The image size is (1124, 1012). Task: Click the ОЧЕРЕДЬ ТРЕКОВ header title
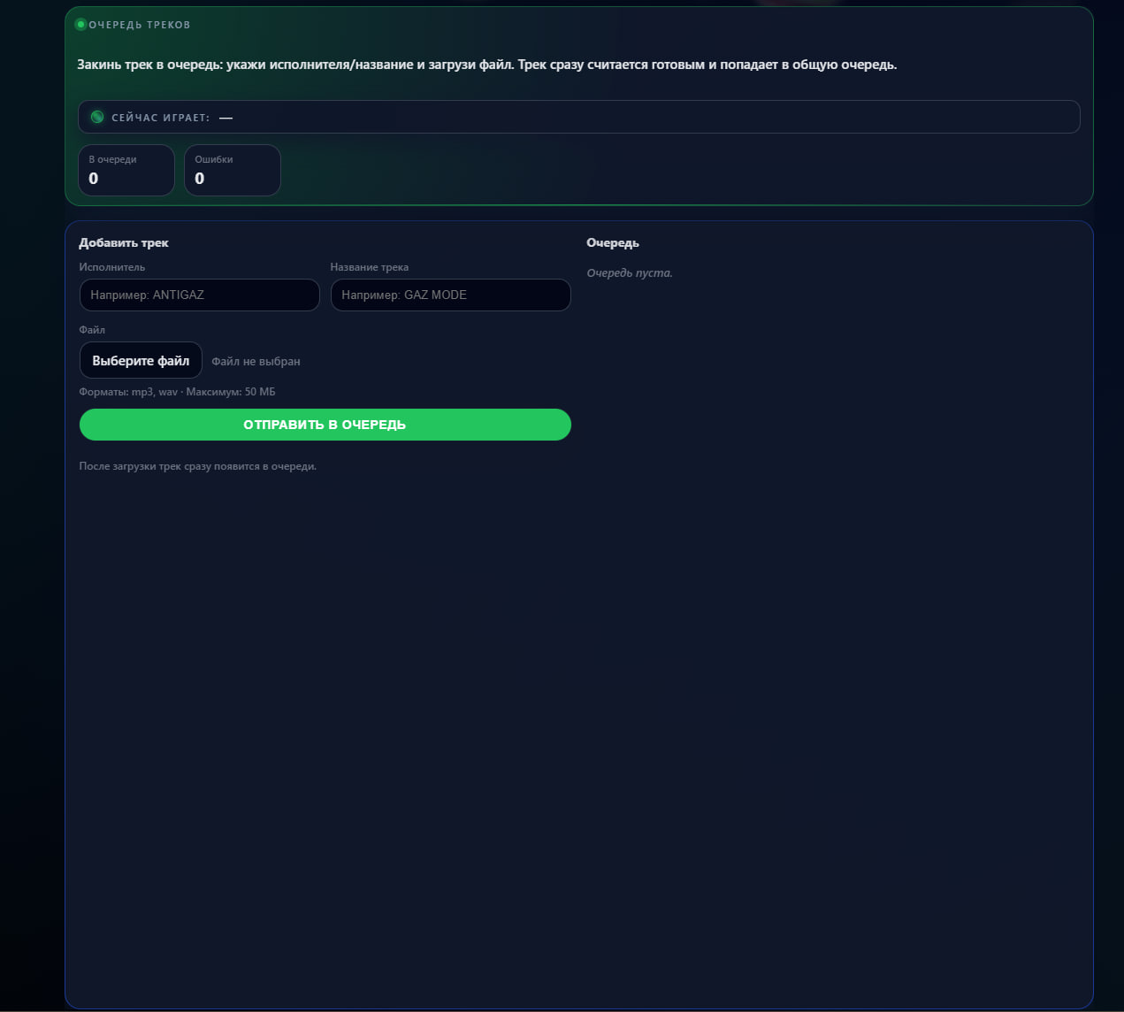pos(140,25)
